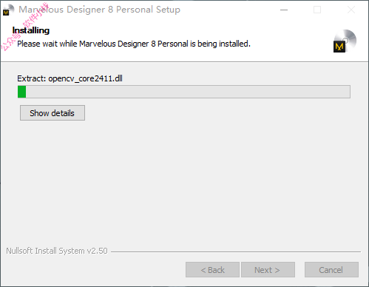The height and width of the screenshot is (287, 369).
Task: Click the pink diagonal watermark text
Action: [24, 27]
